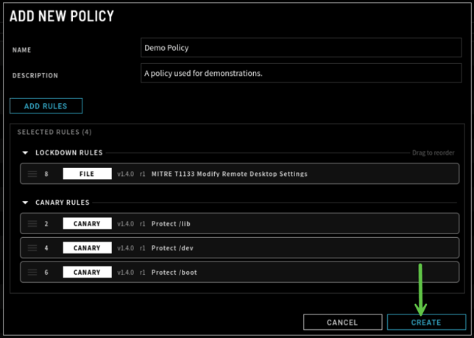Select the Protect /lib rule name
474x338 pixels.
click(x=171, y=224)
